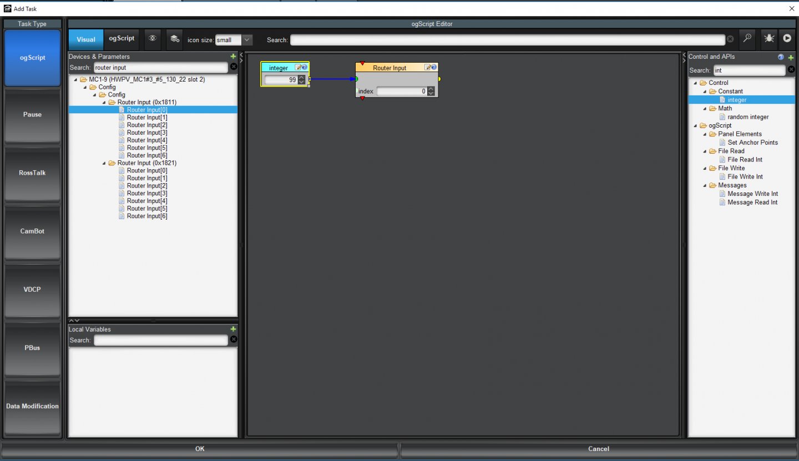Select the File Read Int item
The height and width of the screenshot is (461, 799).
[745, 160]
